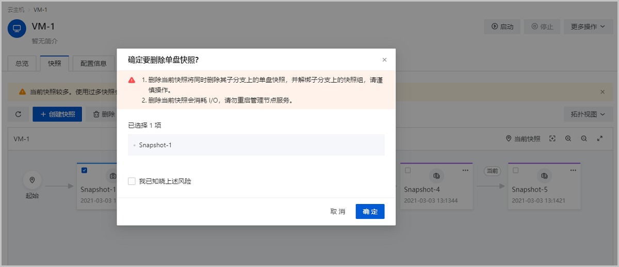Click the Snapshot-4 snapshot icon
The height and width of the screenshot is (267, 619).
[436, 176]
